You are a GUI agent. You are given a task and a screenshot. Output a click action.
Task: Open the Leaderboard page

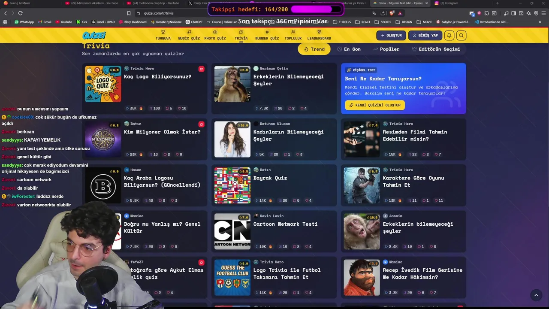click(319, 35)
